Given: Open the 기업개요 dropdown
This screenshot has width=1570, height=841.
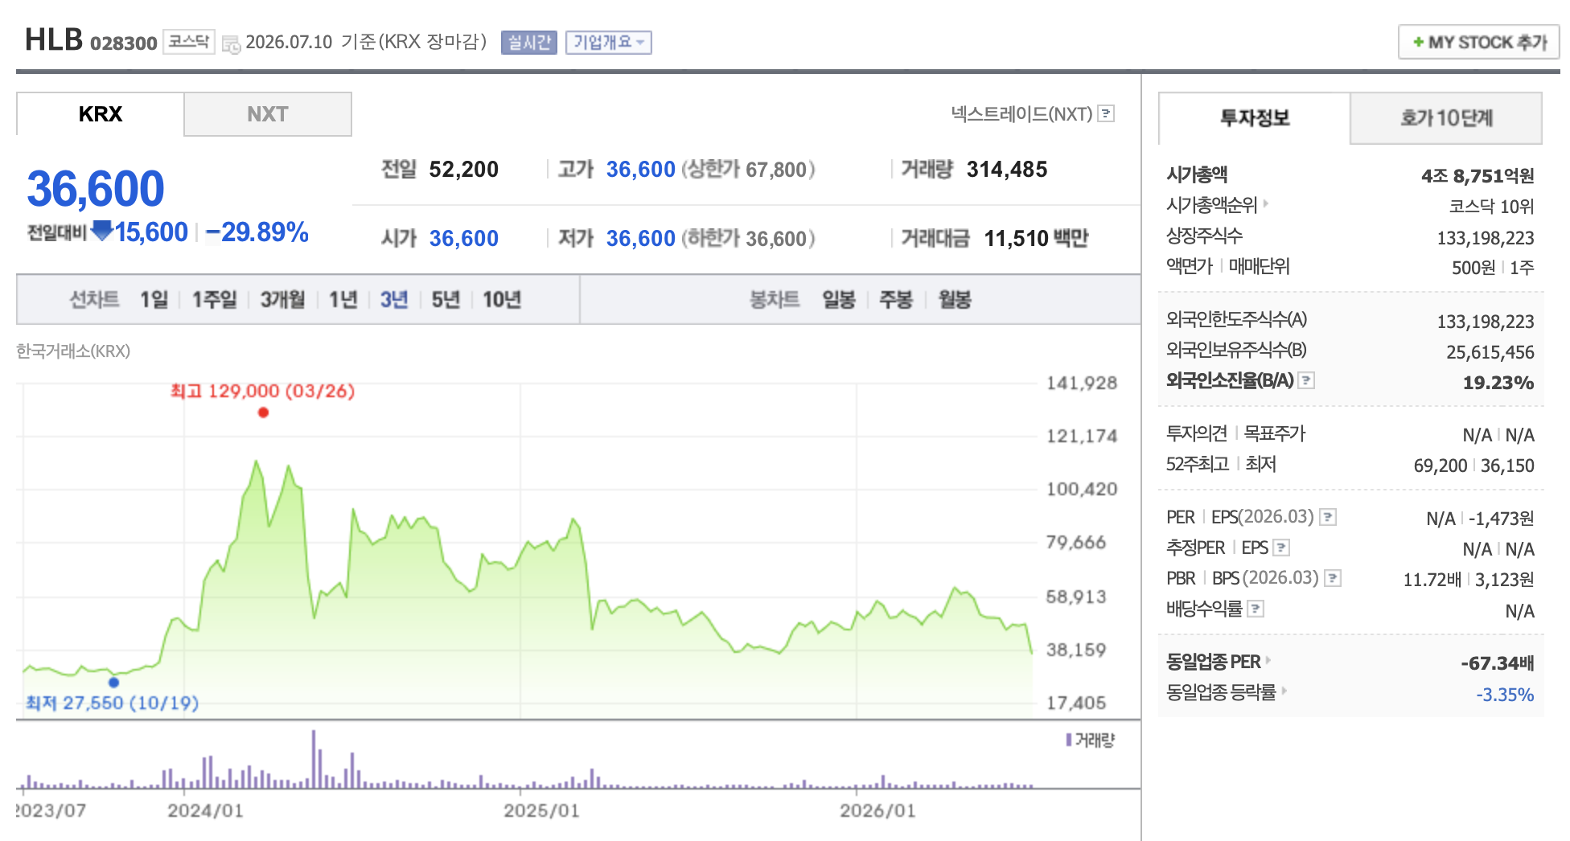Looking at the screenshot, I should click(x=609, y=43).
